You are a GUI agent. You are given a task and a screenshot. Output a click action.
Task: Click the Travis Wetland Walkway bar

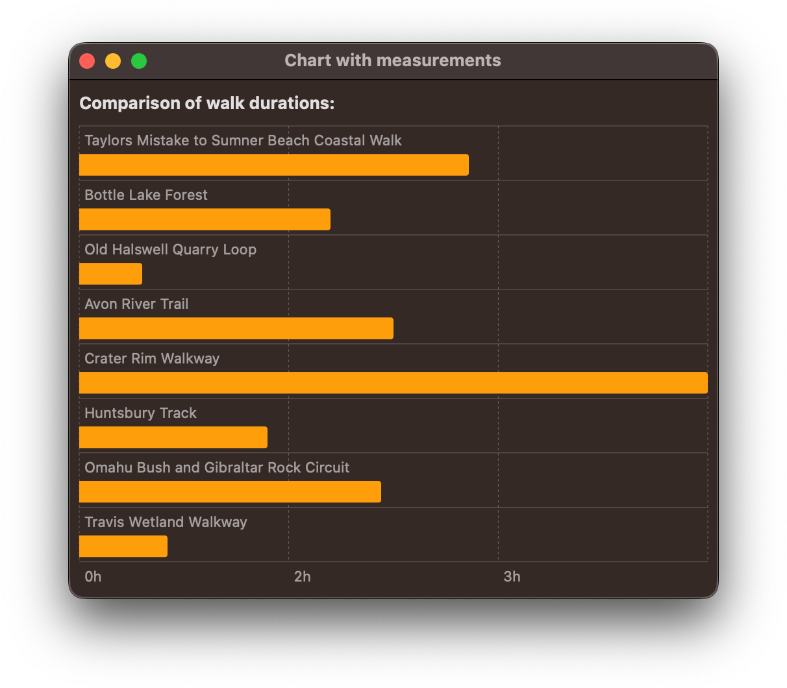(x=123, y=547)
